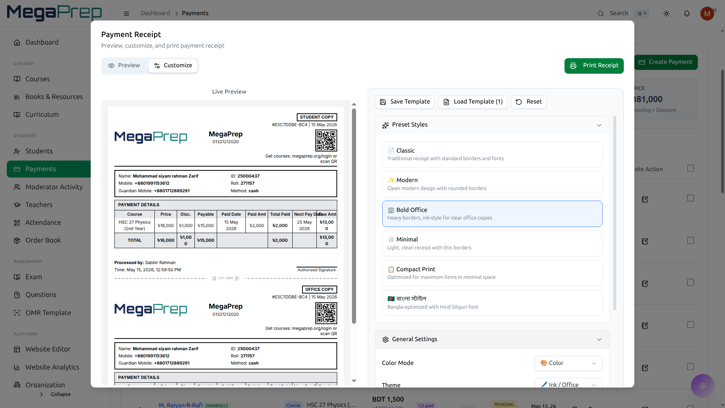The width and height of the screenshot is (725, 408).
Task: Switch to the Preview tab
Action: tap(124, 66)
